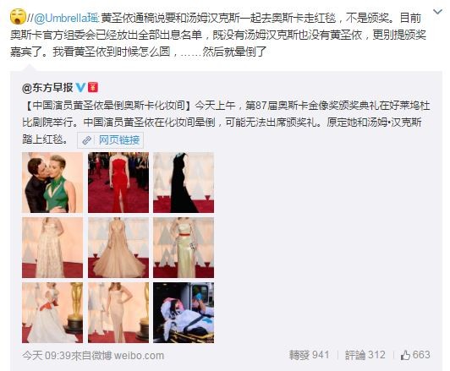Open the 网页链接 web link button
This screenshot has width=450, height=371.
pyautogui.click(x=110, y=140)
